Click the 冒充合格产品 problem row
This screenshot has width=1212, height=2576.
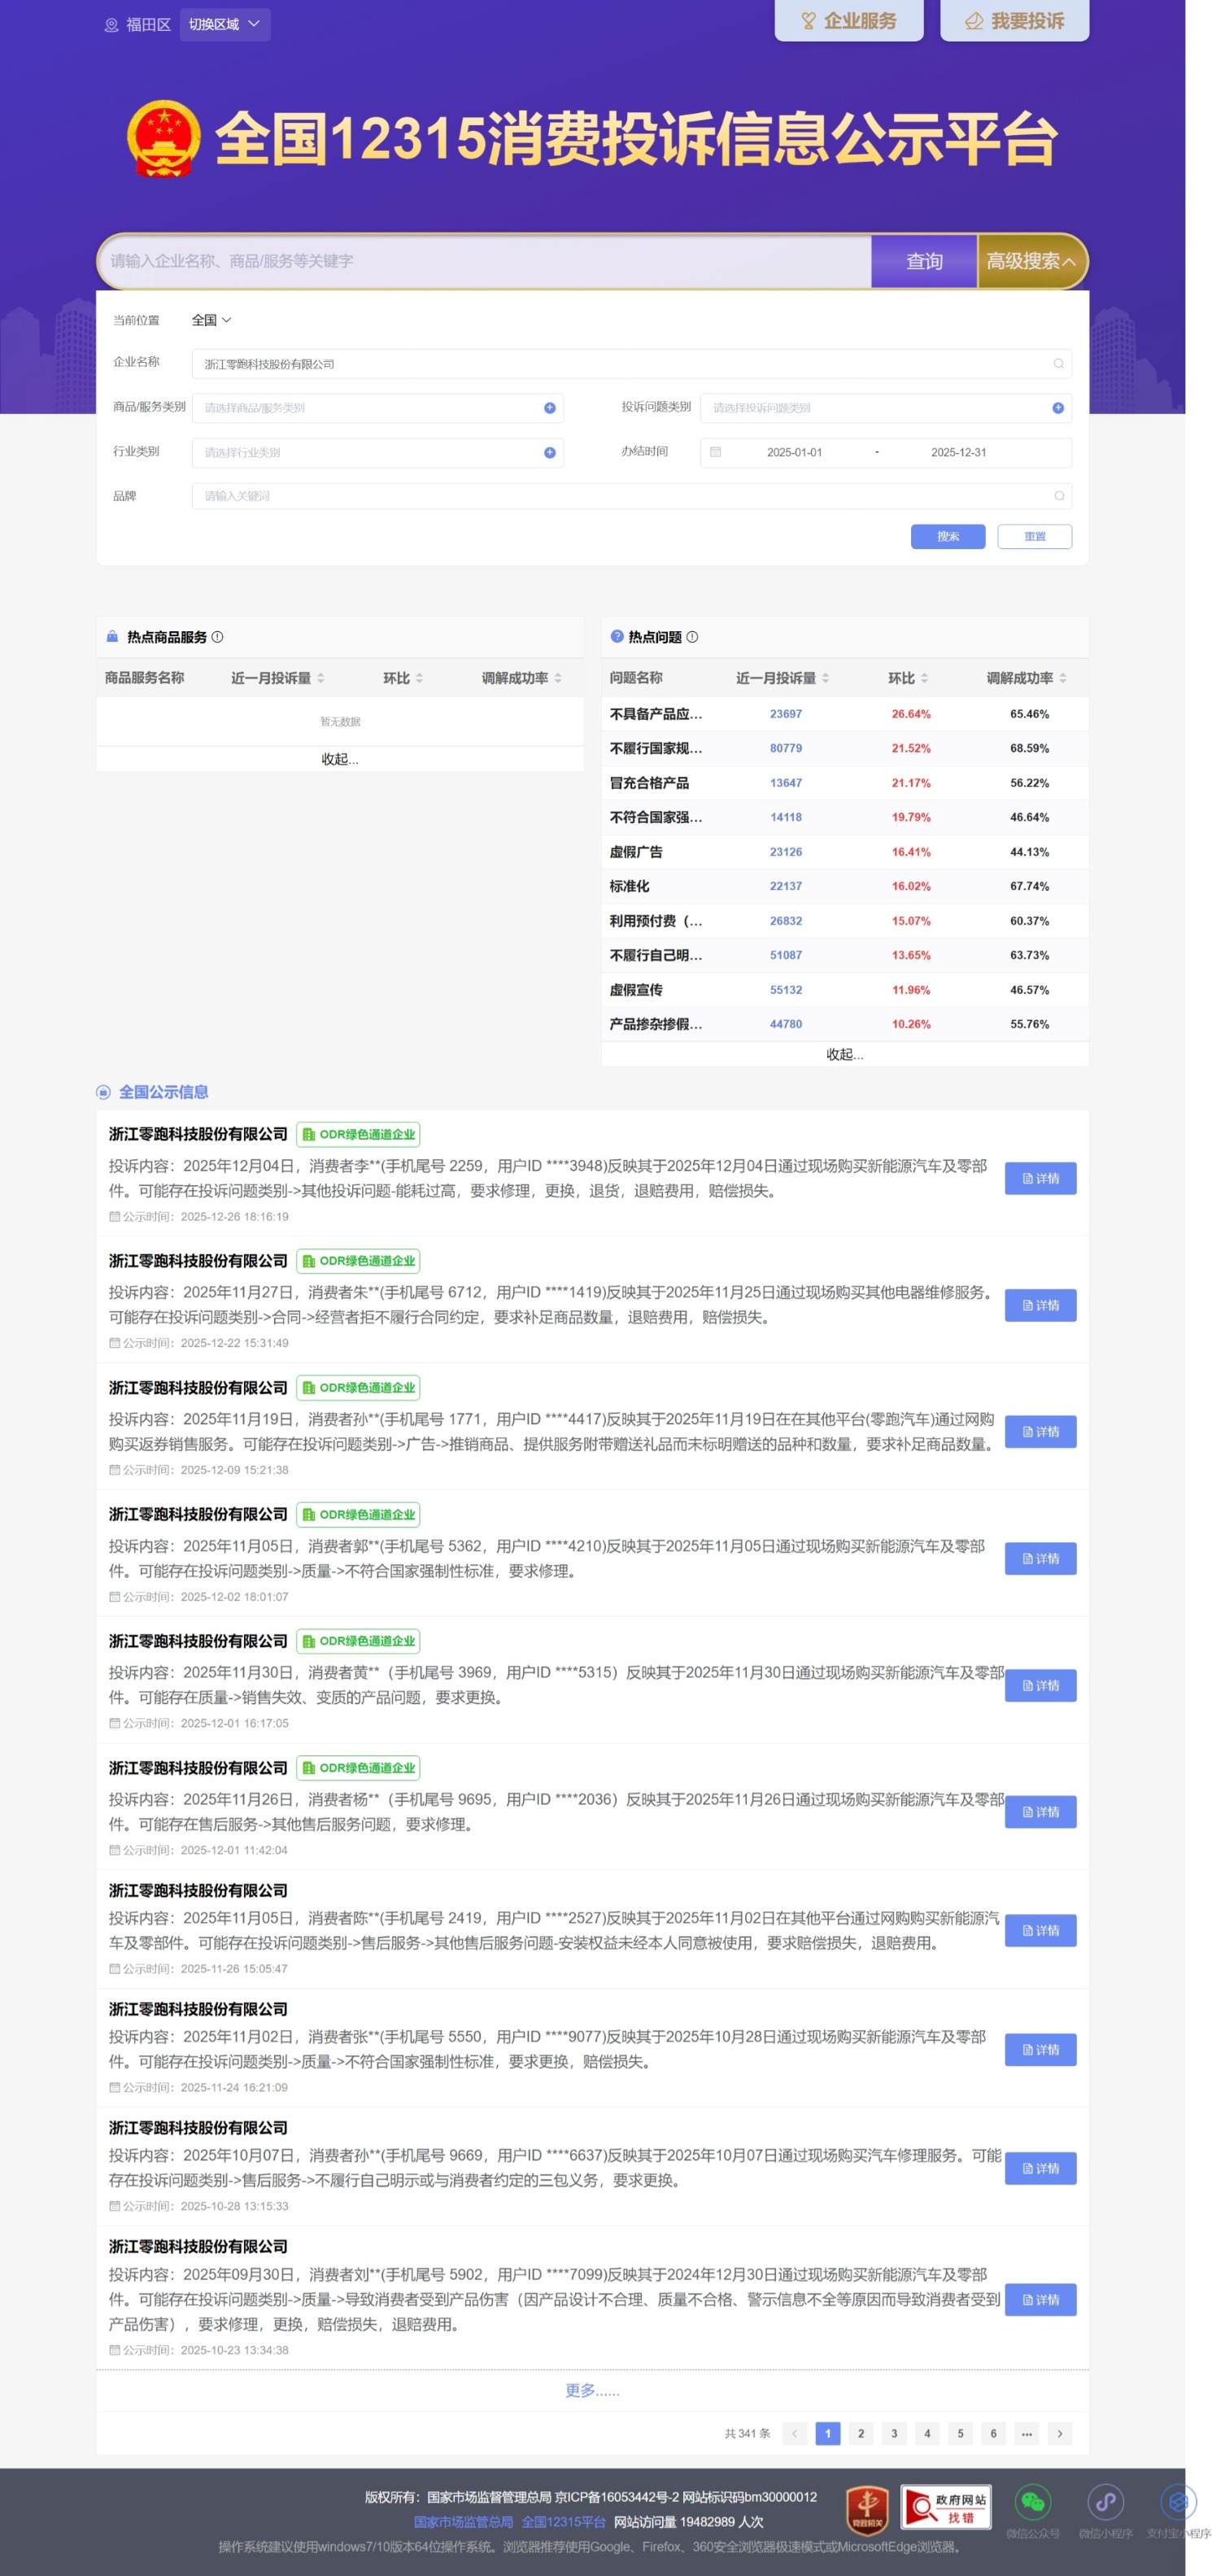(845, 783)
